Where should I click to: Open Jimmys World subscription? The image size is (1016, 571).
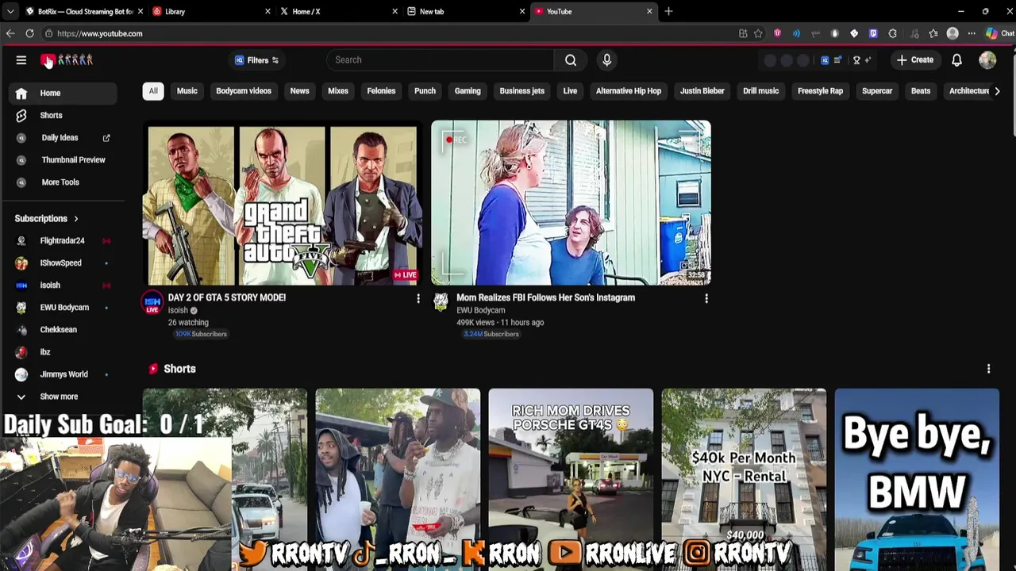click(x=63, y=374)
